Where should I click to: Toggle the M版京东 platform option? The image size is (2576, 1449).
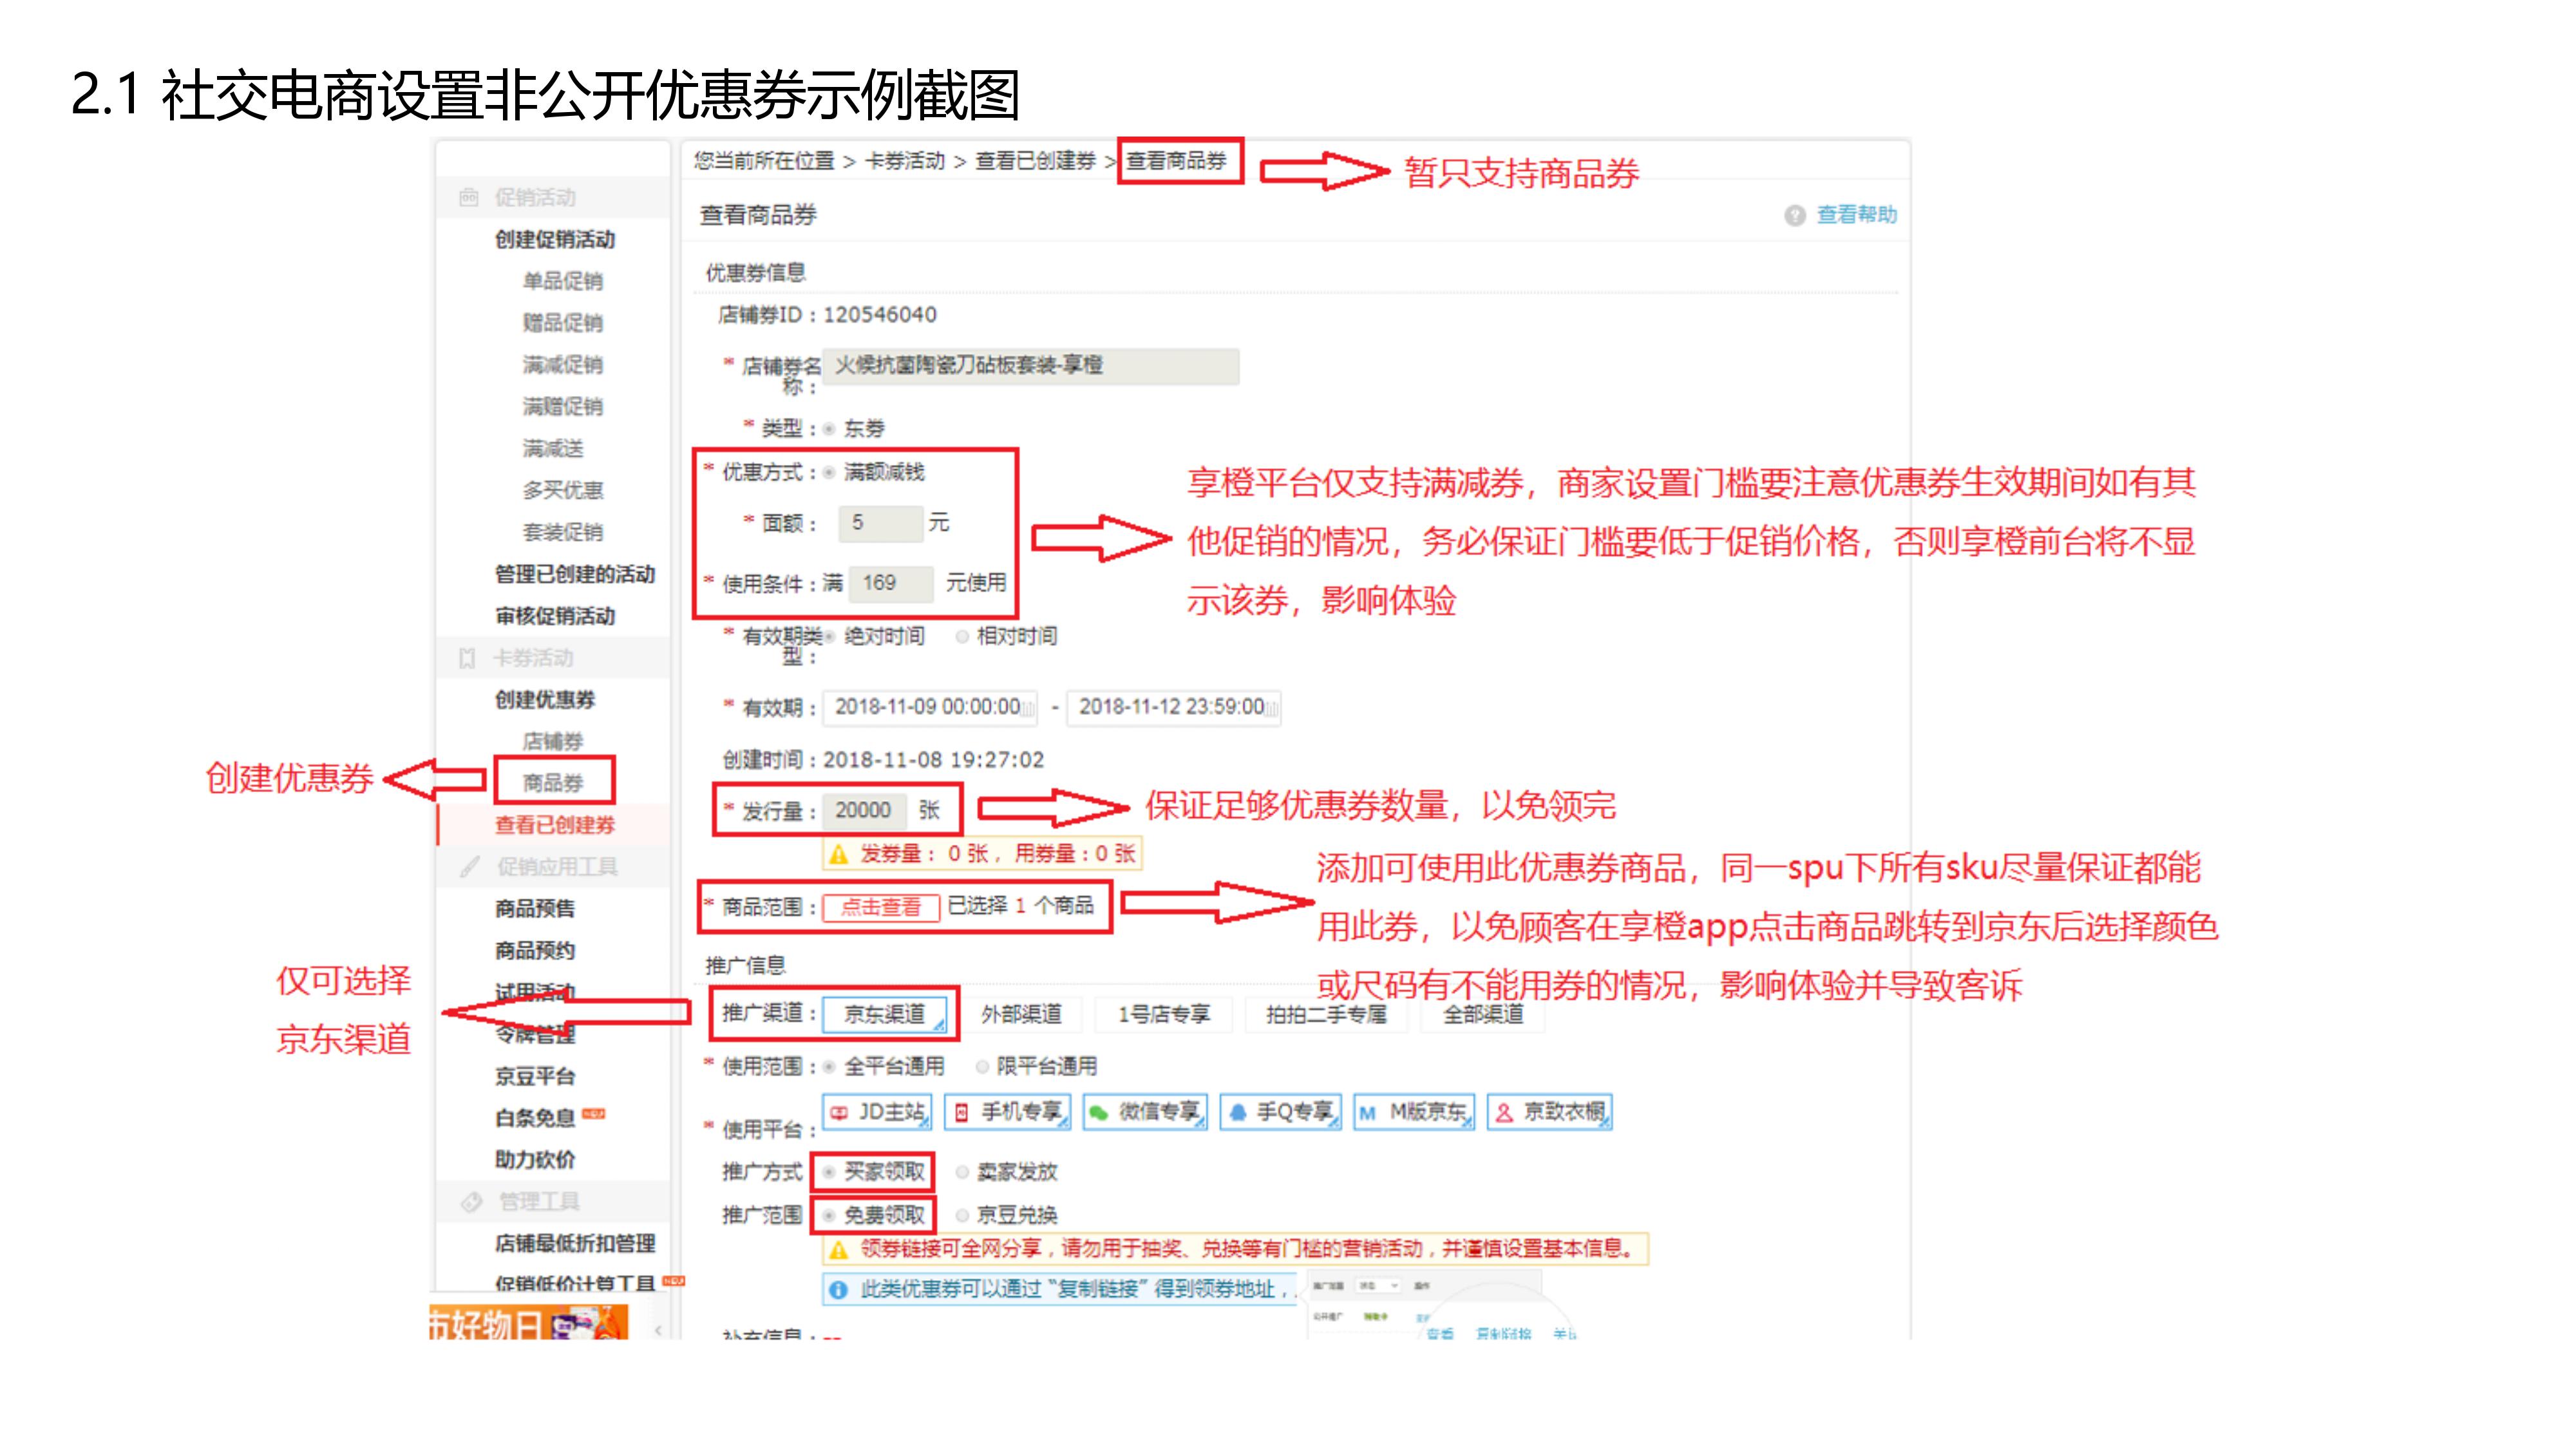click(1414, 1112)
